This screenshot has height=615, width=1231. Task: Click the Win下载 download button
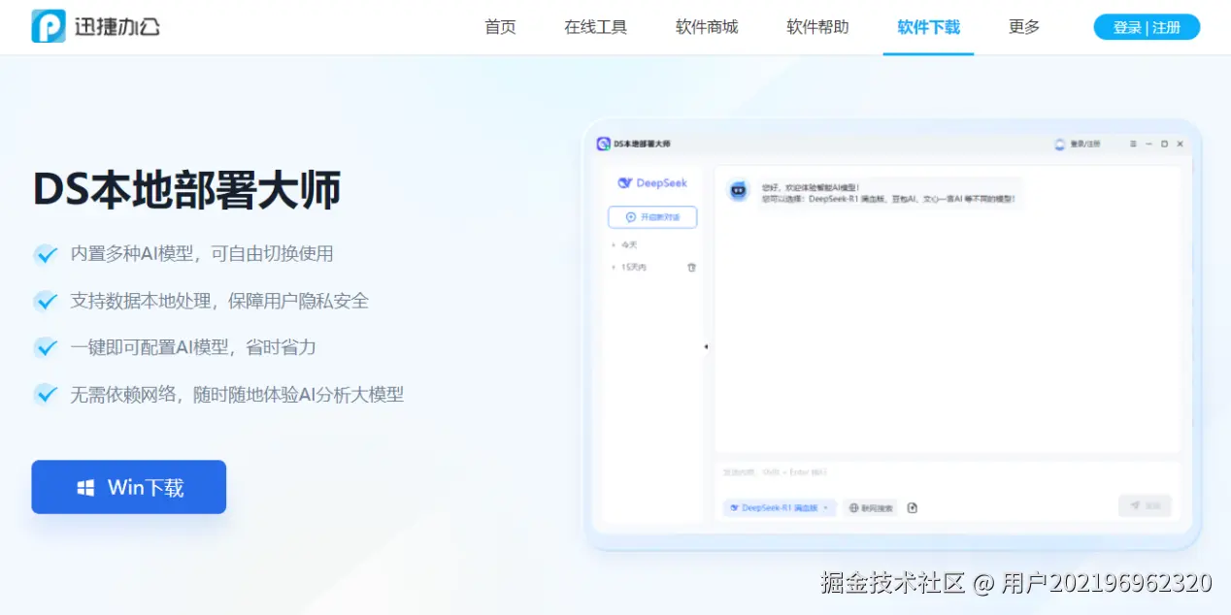[x=128, y=487]
